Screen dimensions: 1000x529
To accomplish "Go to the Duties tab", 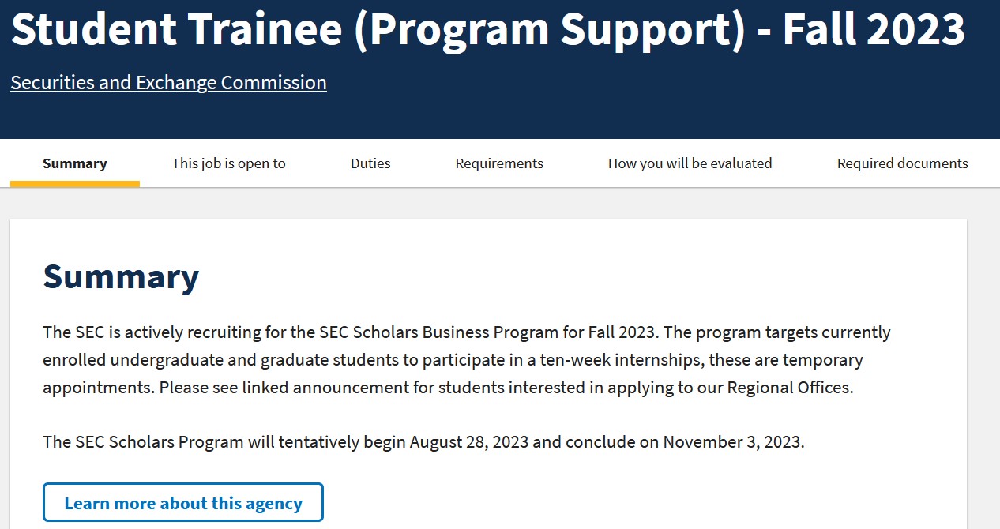I will pyautogui.click(x=370, y=163).
